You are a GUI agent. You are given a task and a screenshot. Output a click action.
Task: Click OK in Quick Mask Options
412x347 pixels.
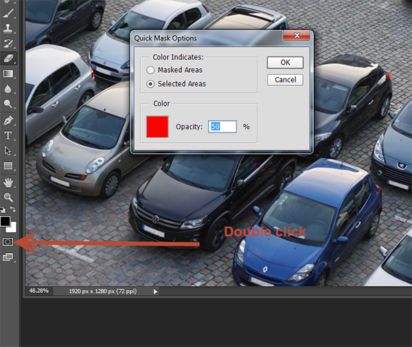coord(285,63)
